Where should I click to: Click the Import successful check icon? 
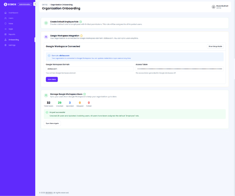click(47, 113)
